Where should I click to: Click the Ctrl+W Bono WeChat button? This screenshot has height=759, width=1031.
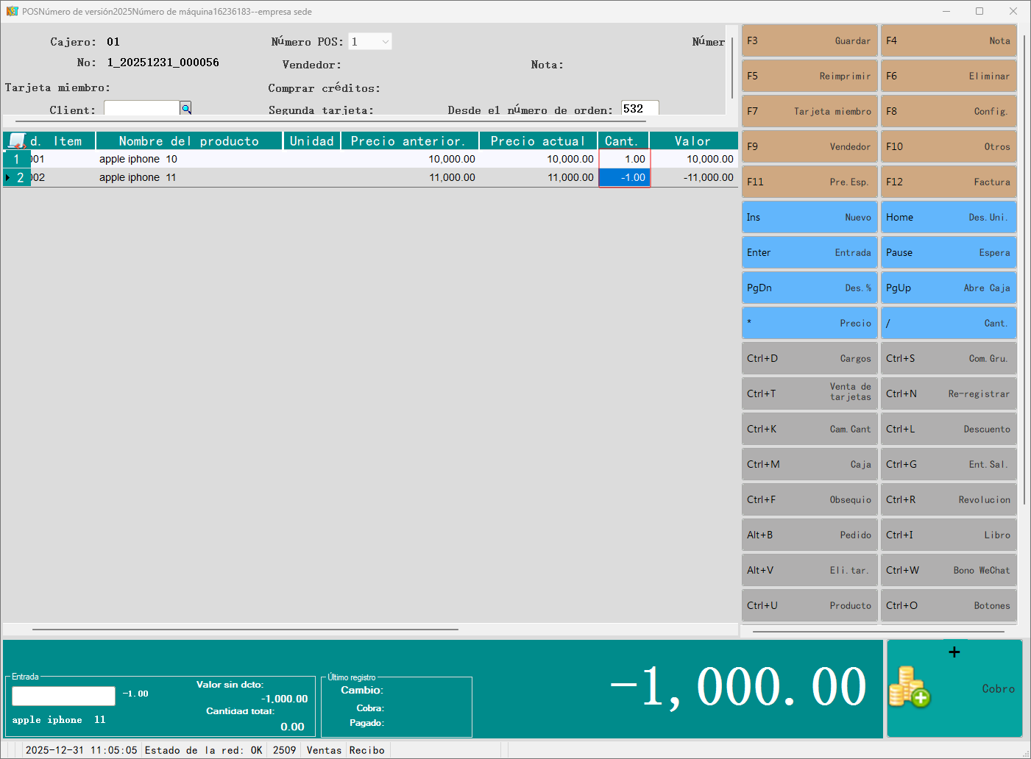949,570
